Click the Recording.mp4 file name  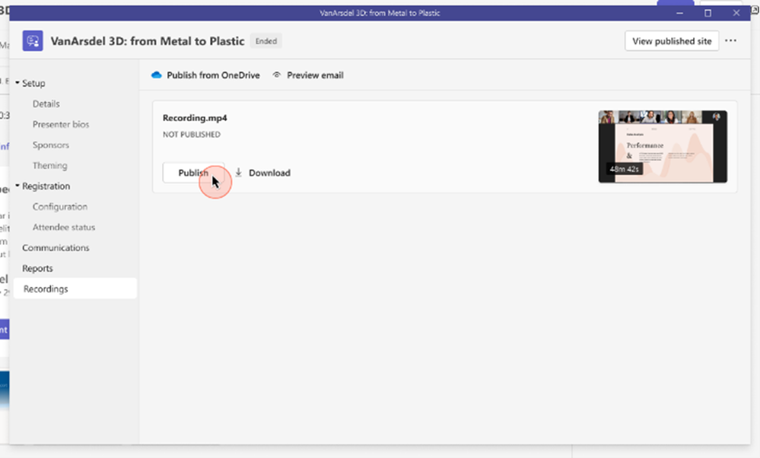[x=195, y=118]
